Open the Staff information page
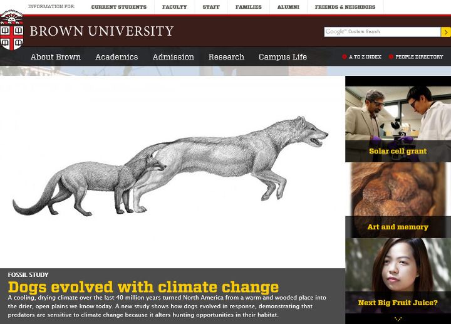The image size is (451, 324). 211,7
